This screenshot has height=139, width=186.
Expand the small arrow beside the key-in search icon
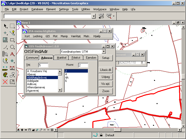tap(114, 16)
